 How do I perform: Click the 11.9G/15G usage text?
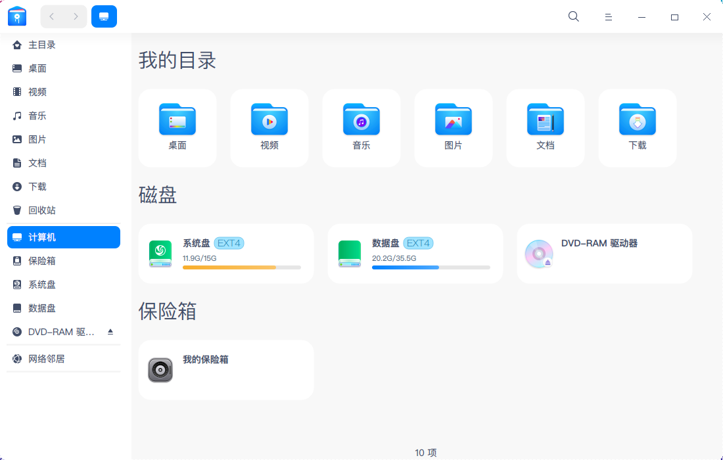[x=200, y=258]
